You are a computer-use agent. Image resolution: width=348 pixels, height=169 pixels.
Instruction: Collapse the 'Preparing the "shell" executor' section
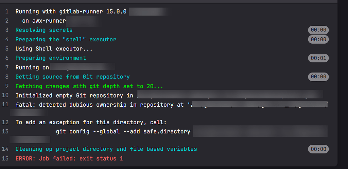coord(66,39)
